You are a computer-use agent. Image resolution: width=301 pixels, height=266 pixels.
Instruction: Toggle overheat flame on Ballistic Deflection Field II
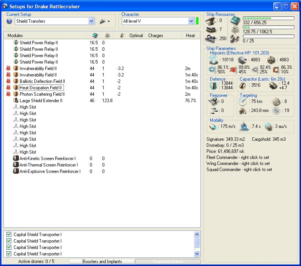coord(8,81)
